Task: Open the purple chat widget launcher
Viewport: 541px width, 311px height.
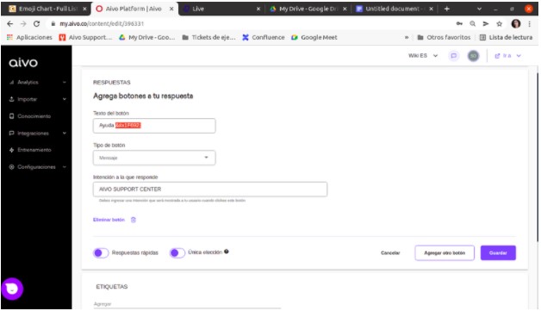Action: pos(12,289)
